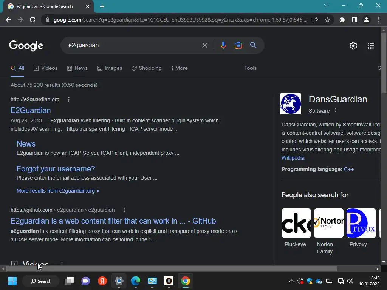This screenshot has width=387, height=290.
Task: Open the Chrome extensions puzzle icon
Action: click(342, 20)
